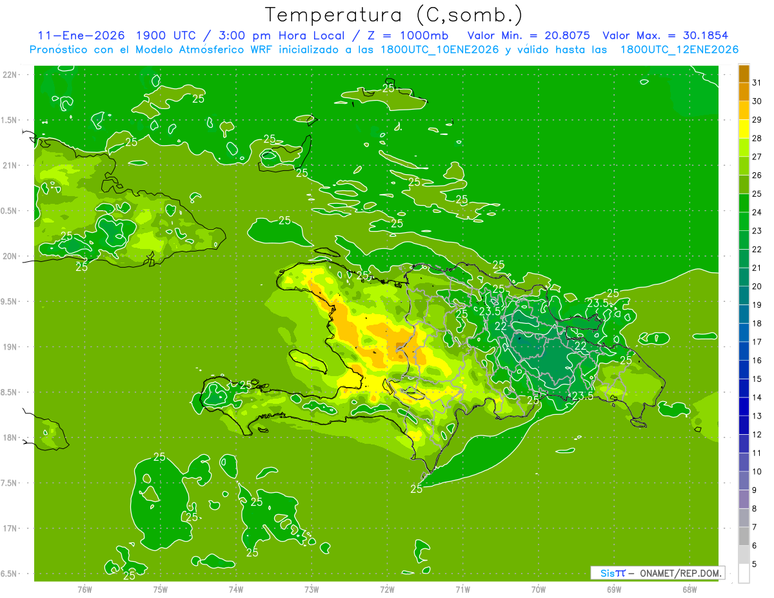This screenshot has width=774, height=598.
Task: Click the '70W' longitude axis label
Action: (539, 590)
